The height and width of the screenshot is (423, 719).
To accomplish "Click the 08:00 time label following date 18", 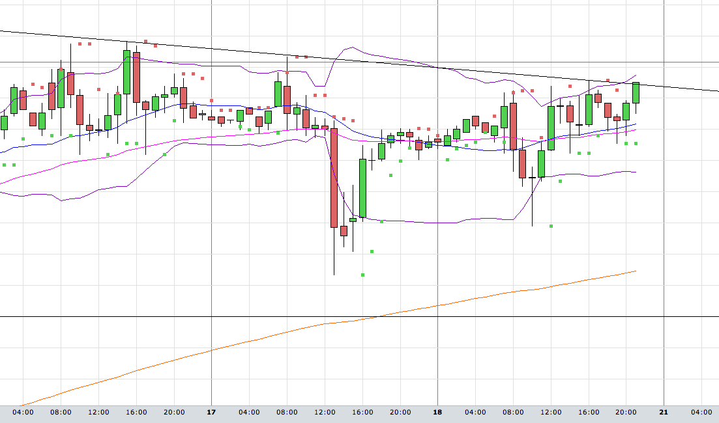I will [513, 412].
